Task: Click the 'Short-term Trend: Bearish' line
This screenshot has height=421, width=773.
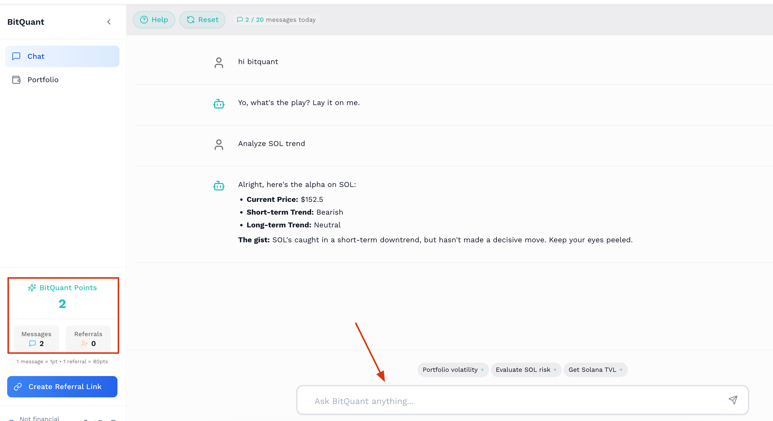Action: pyautogui.click(x=295, y=212)
